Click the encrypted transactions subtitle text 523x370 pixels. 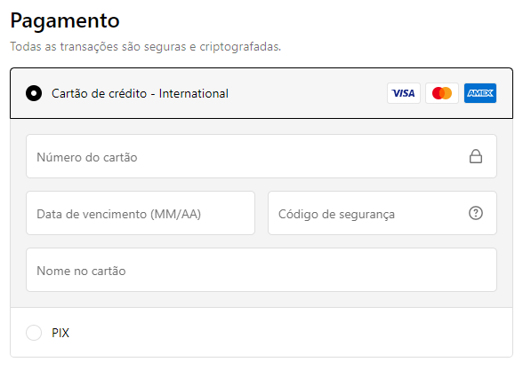click(146, 46)
